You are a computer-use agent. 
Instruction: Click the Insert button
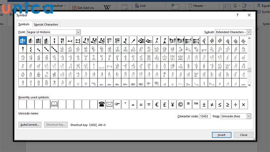221,135
